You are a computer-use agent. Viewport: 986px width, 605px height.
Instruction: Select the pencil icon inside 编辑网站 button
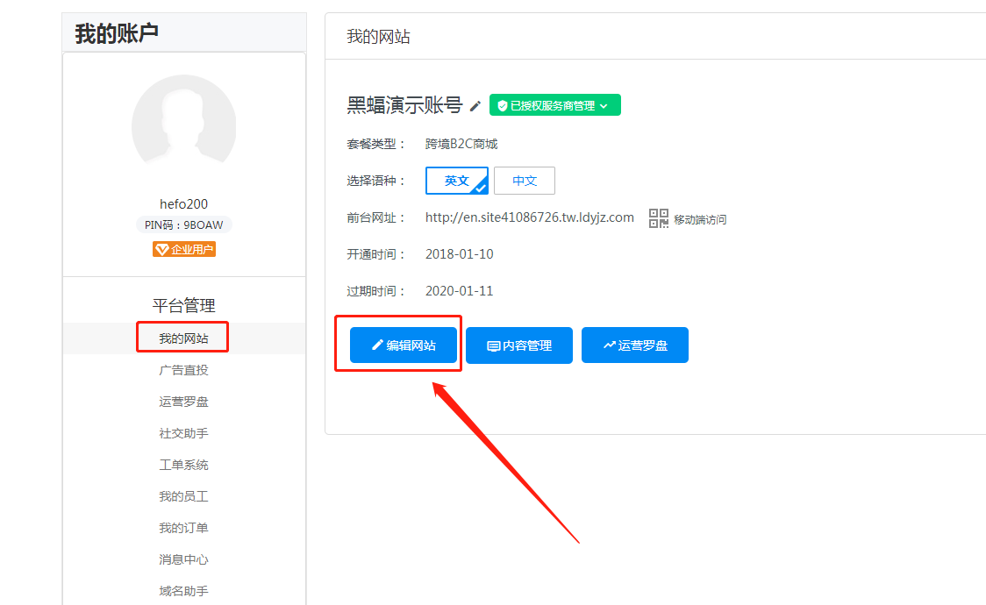coord(378,345)
